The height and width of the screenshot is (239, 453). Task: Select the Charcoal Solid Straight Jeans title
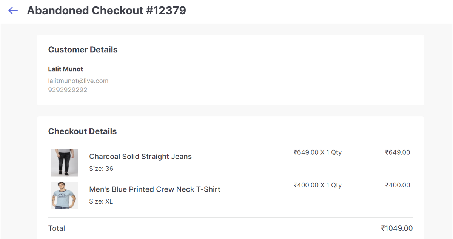point(140,157)
